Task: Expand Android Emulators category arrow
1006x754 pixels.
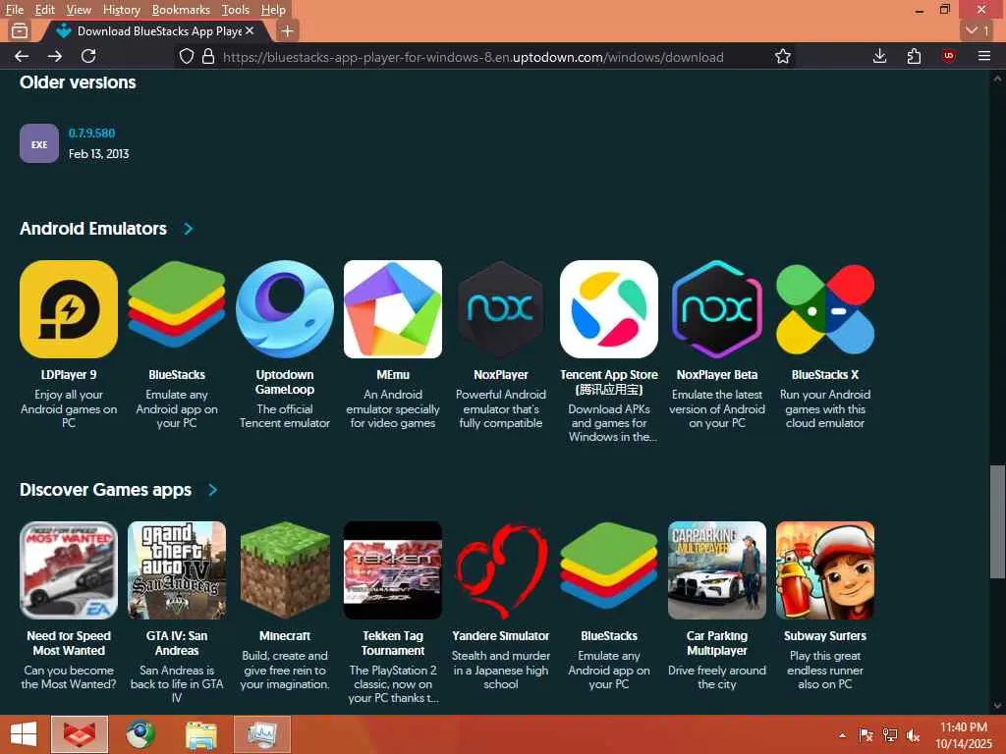Action: coord(188,229)
